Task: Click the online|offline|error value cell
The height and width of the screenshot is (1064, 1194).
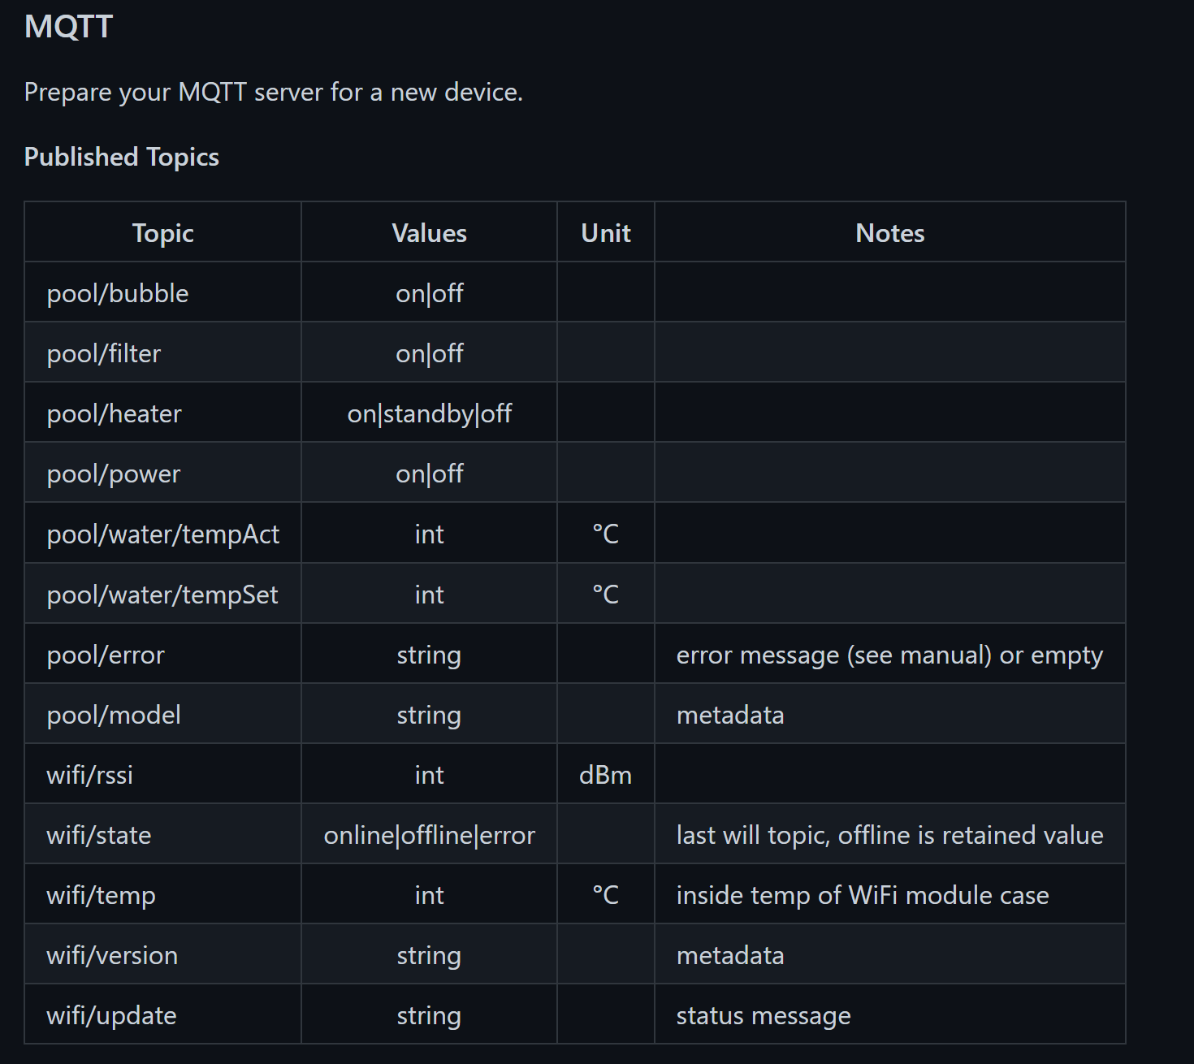Action: (x=429, y=835)
